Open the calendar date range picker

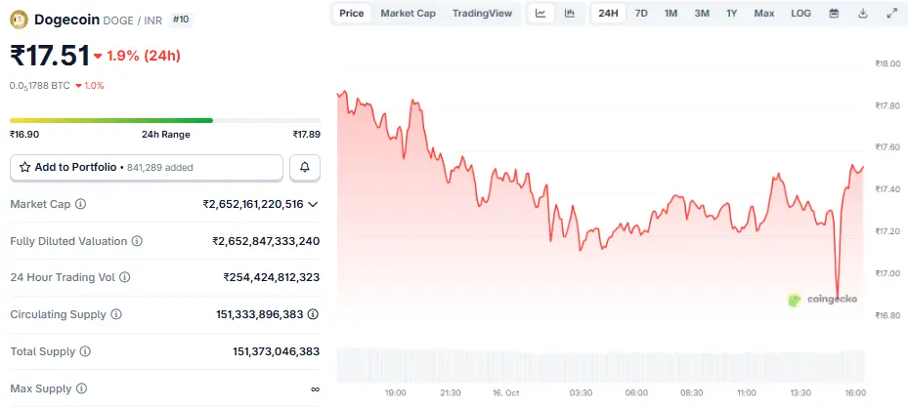834,14
